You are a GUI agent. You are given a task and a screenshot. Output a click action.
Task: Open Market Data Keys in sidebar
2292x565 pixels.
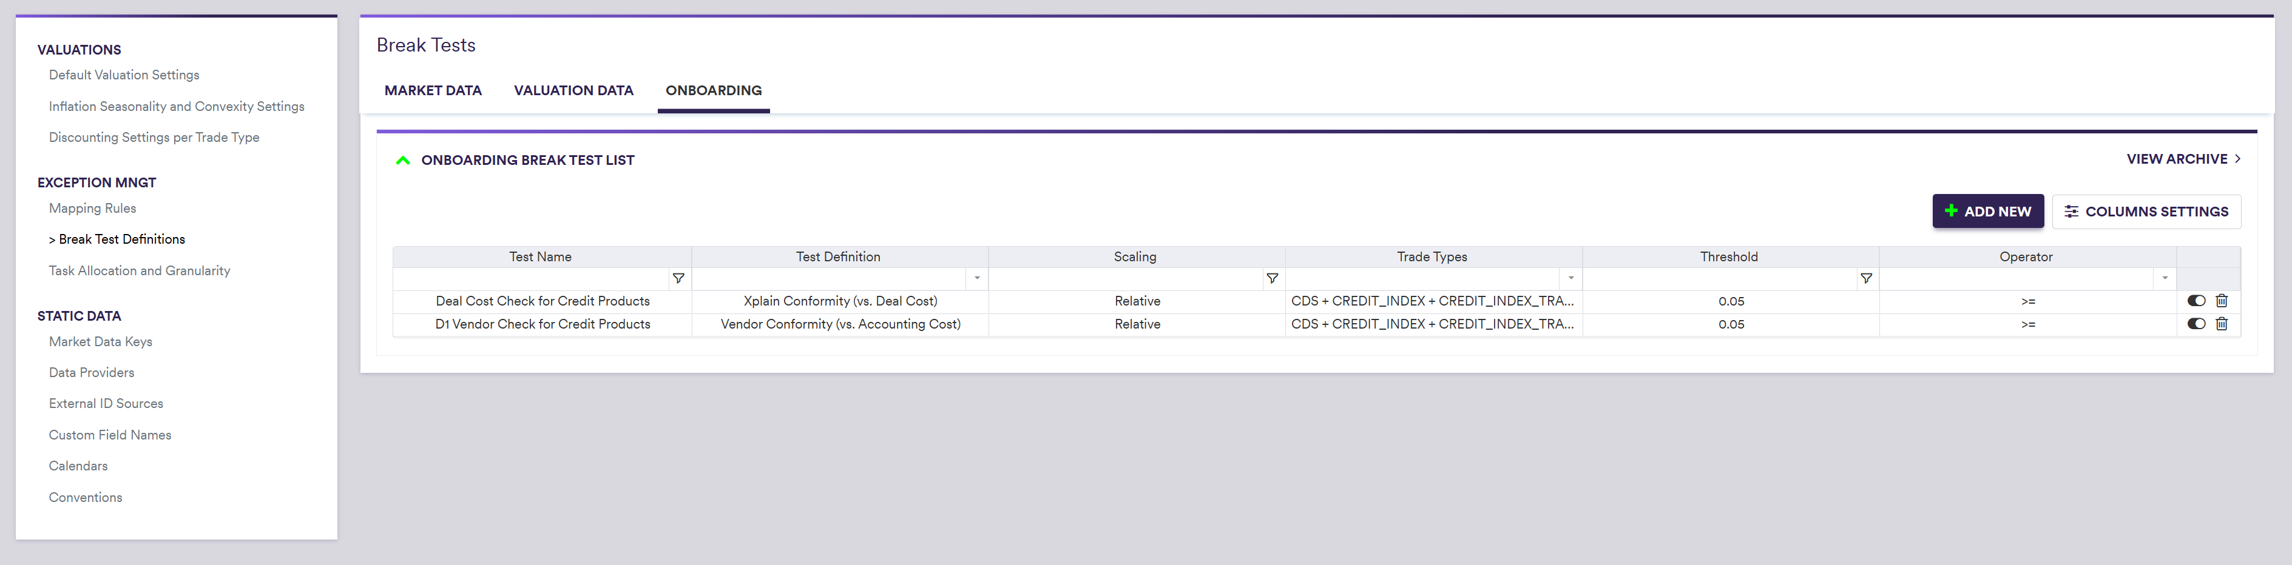101,342
